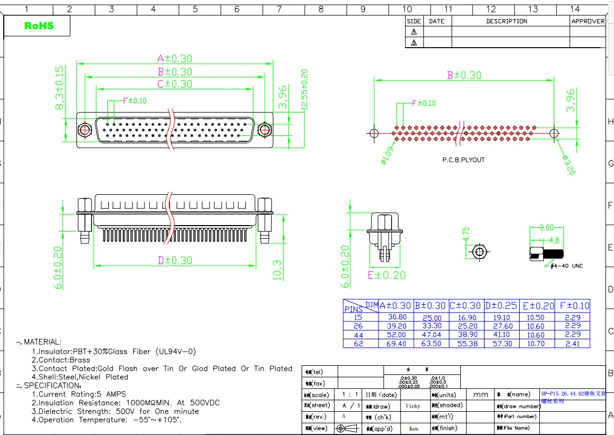This screenshot has width=614, height=435.
Task: Click the Ken name in app'd field
Action: click(x=414, y=429)
